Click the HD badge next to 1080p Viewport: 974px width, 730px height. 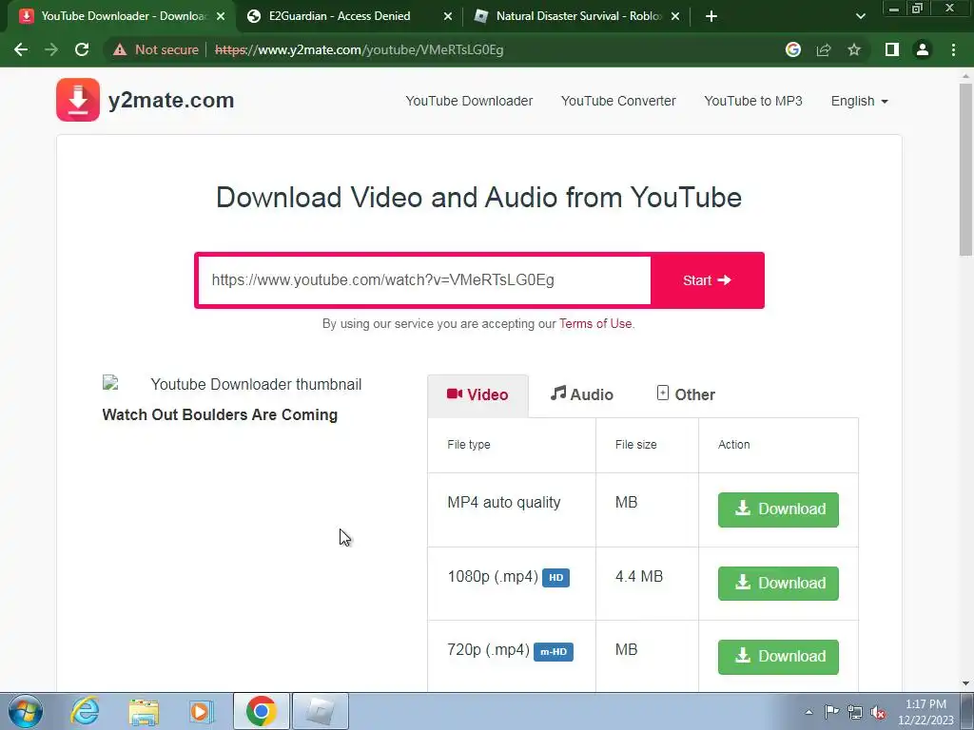(x=555, y=577)
